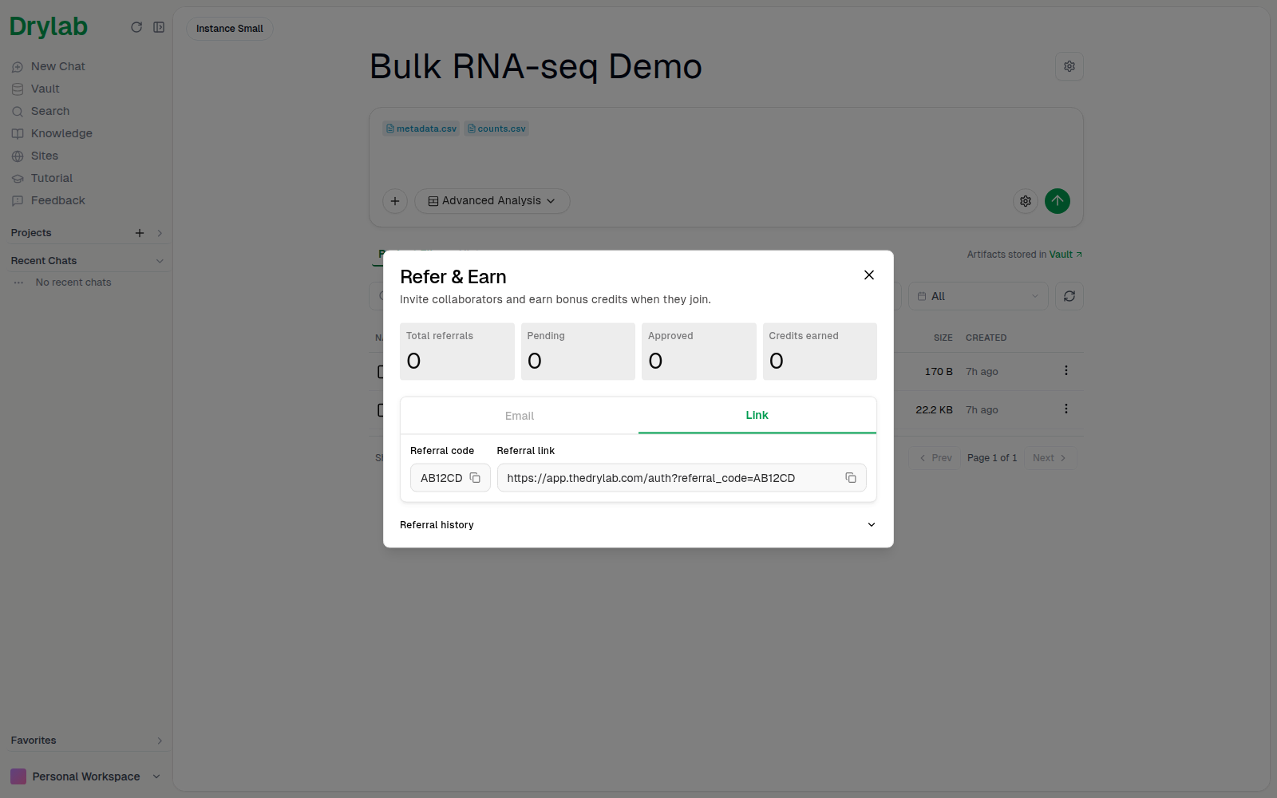
Task: Send message with green arrow button
Action: (x=1058, y=201)
